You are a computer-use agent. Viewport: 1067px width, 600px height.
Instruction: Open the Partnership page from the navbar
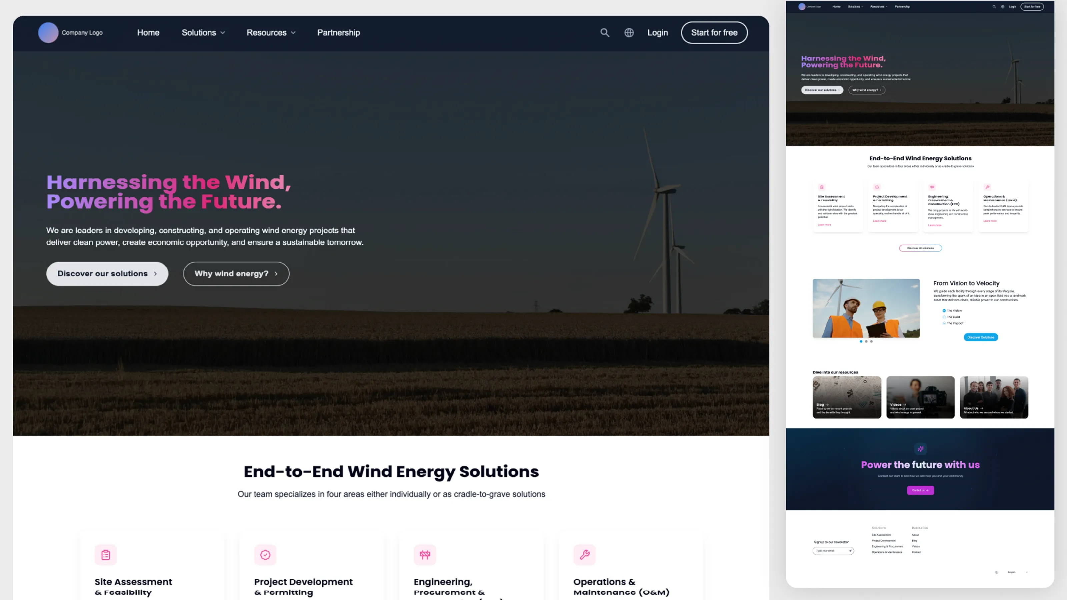coord(338,32)
